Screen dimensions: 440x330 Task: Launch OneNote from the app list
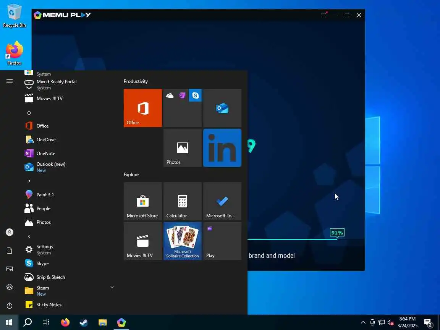tap(69, 153)
